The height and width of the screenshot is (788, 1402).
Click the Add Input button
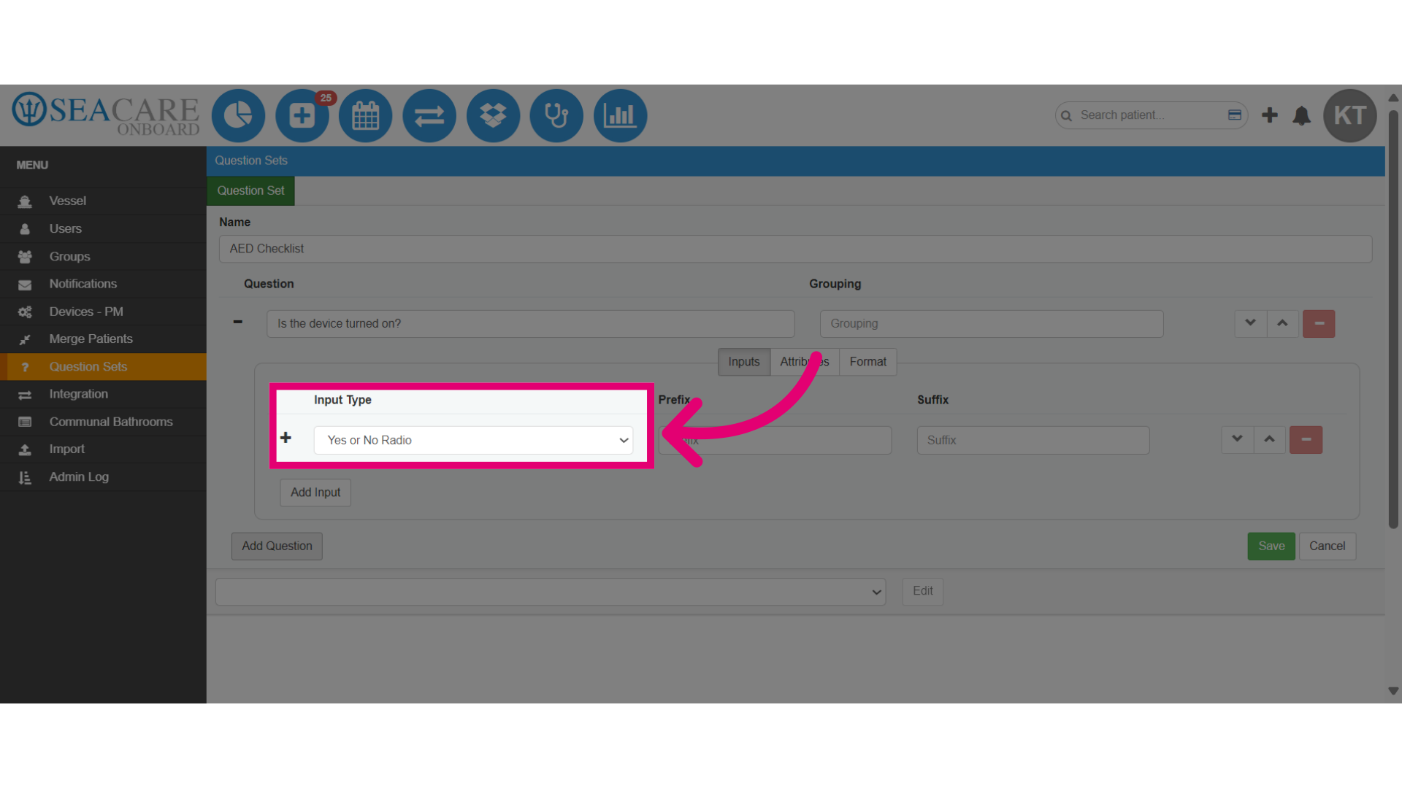[315, 492]
